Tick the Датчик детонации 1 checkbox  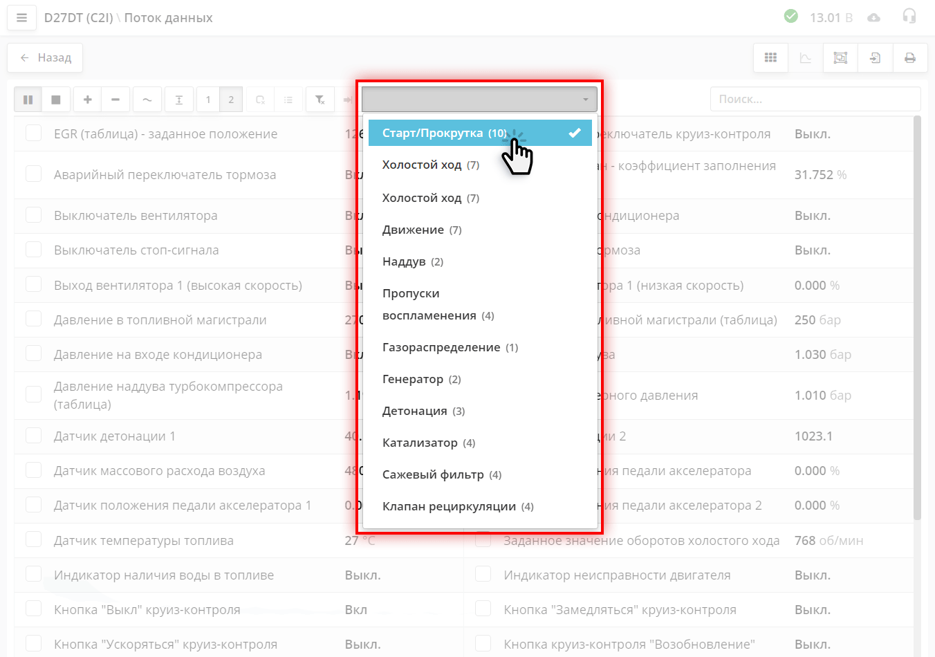[33, 436]
